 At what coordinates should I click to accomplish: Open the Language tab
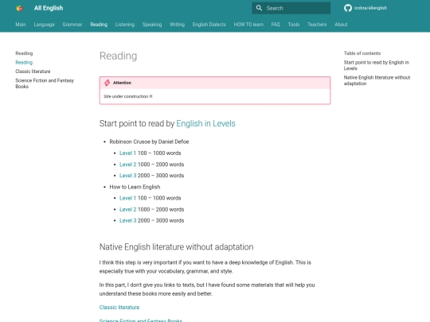(44, 25)
